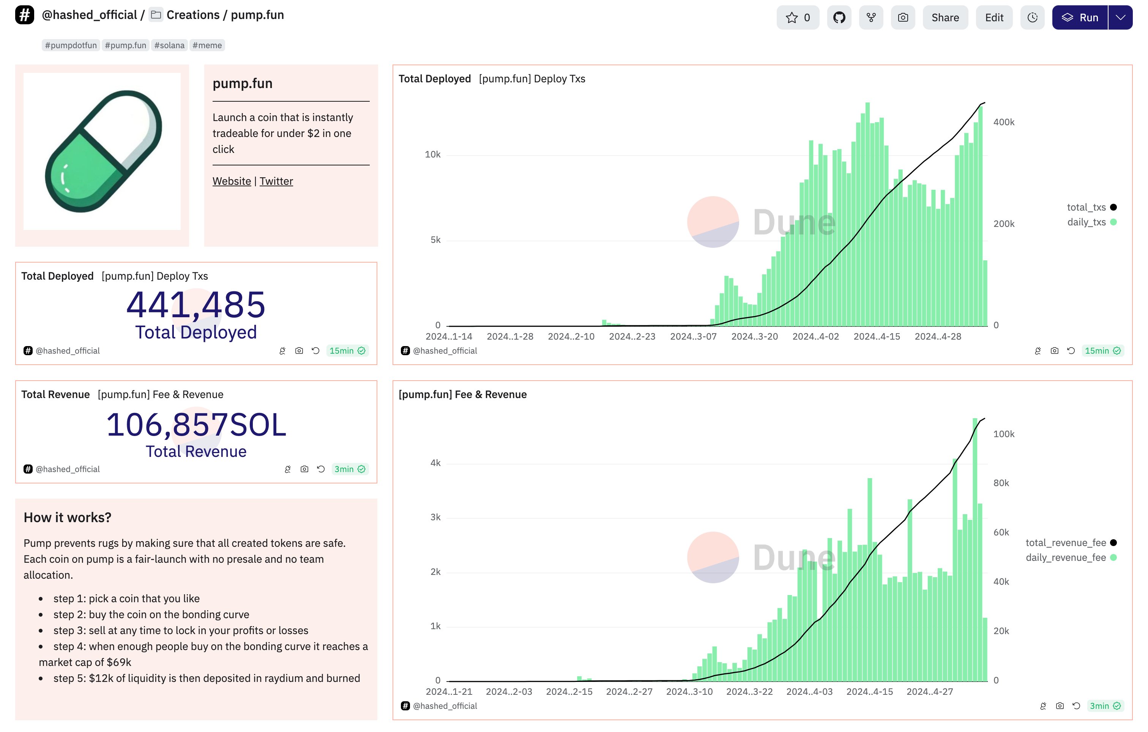1148x732 pixels.
Task: Select the #solana tag
Action: pos(169,45)
